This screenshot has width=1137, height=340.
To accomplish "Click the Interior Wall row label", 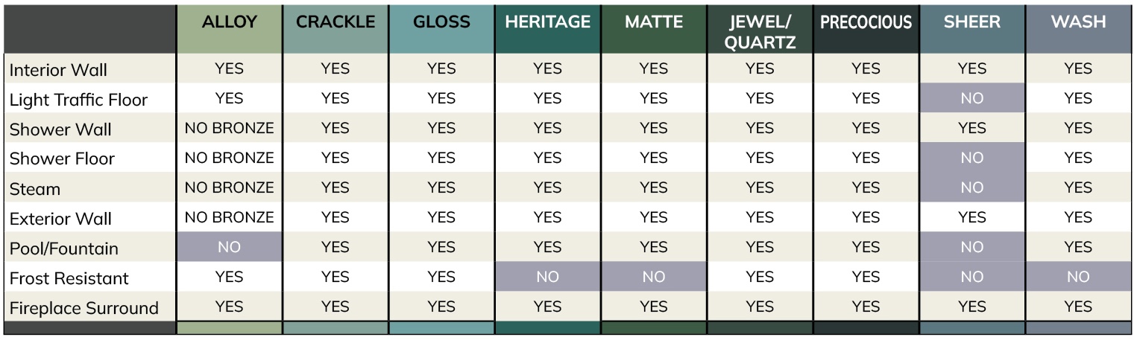I will coord(58,70).
